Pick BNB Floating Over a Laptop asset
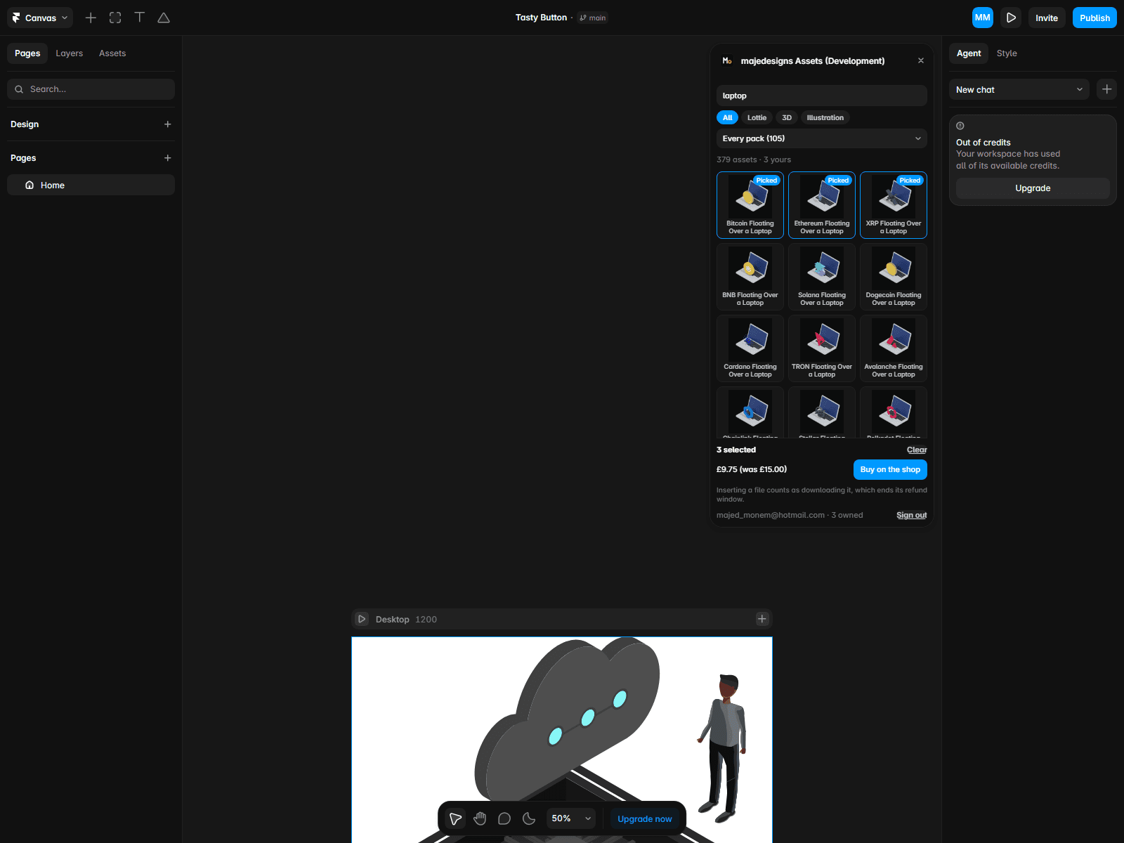This screenshot has height=843, width=1124. click(x=750, y=277)
